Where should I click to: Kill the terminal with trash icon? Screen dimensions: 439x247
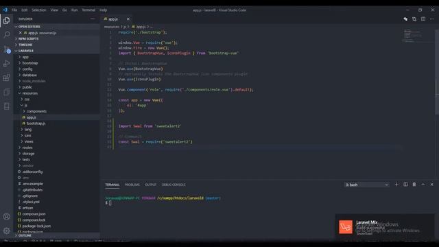pyautogui.click(x=414, y=185)
